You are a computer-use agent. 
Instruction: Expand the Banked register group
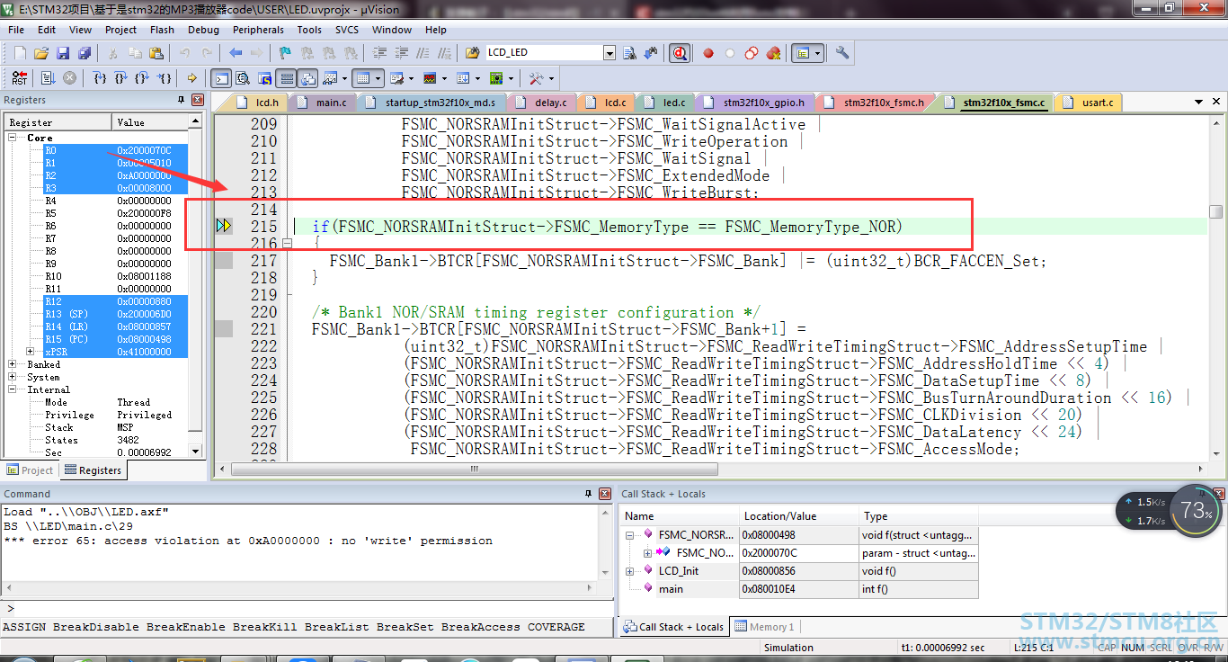pos(13,364)
